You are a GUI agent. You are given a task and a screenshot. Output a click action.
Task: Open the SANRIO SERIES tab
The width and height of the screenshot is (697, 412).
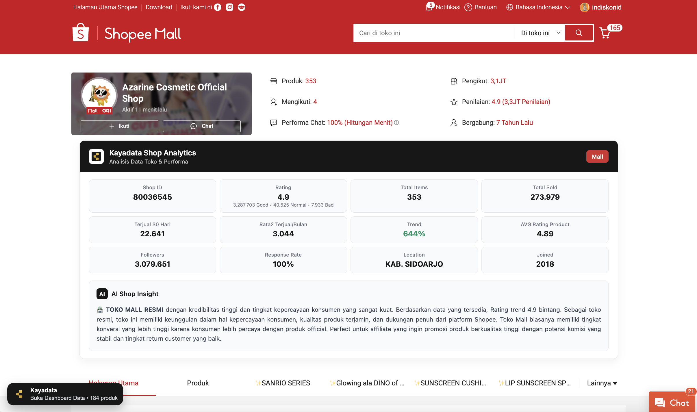coord(283,383)
